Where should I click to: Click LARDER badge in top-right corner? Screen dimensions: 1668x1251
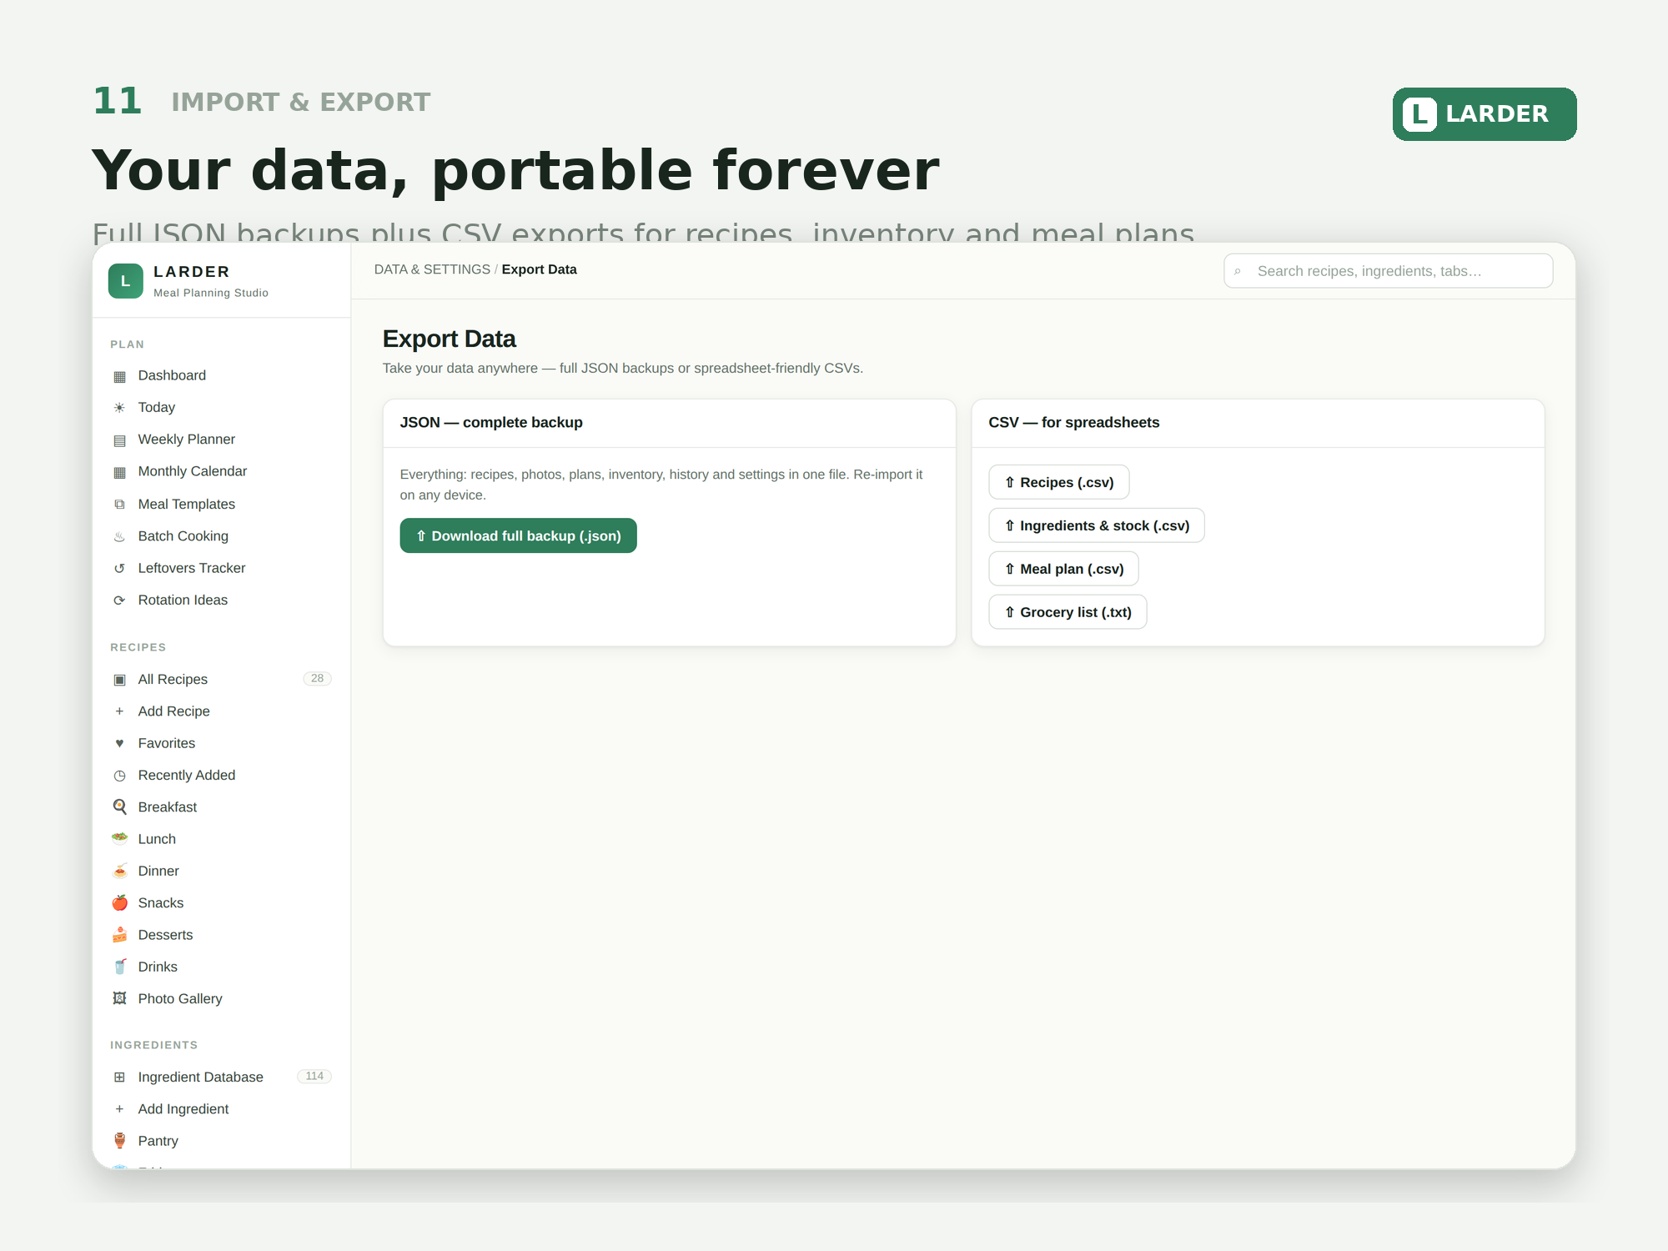tap(1485, 114)
